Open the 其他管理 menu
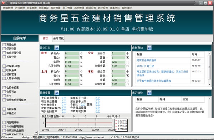214x140 pixels. [x=79, y=8]
